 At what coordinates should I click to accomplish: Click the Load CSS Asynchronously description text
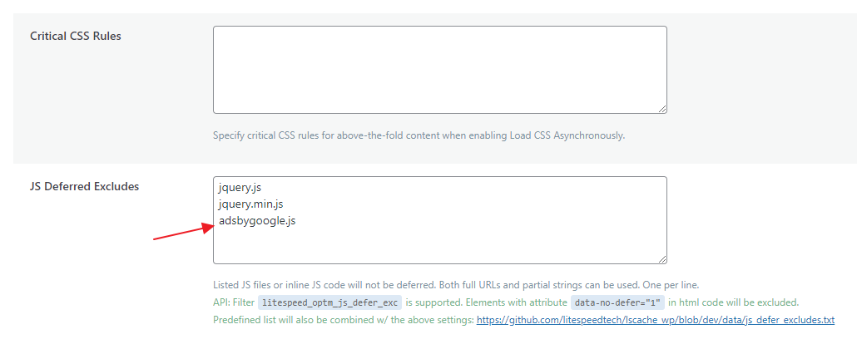point(419,135)
